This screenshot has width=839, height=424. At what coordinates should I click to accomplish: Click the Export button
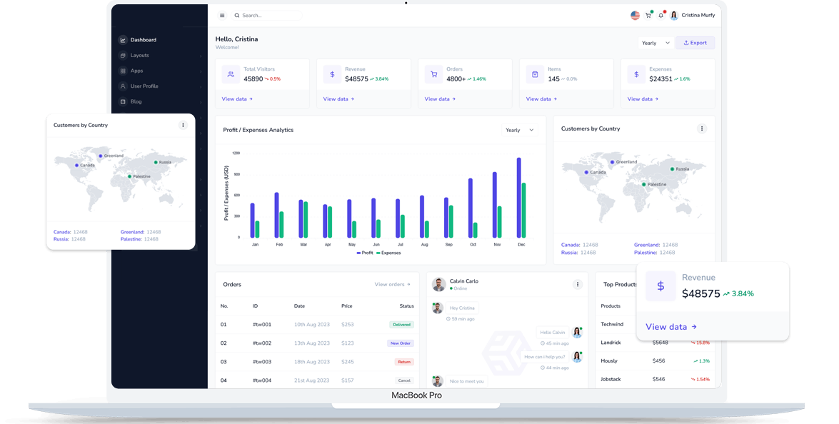(x=695, y=43)
